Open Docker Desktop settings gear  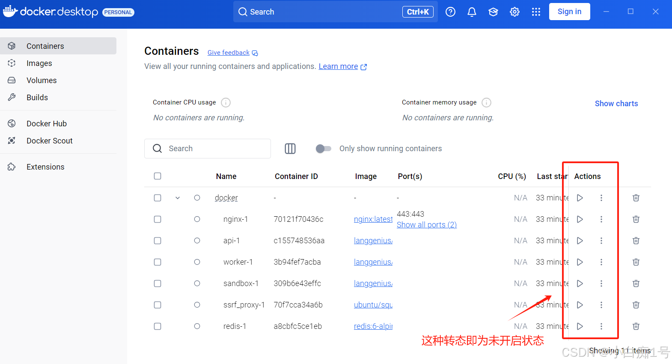click(x=514, y=12)
